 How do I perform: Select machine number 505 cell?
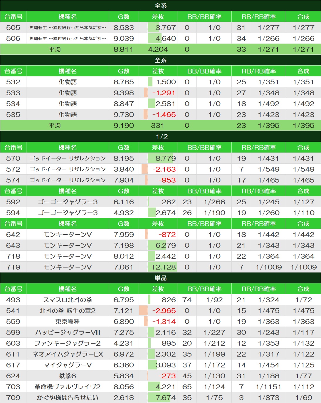point(13,28)
